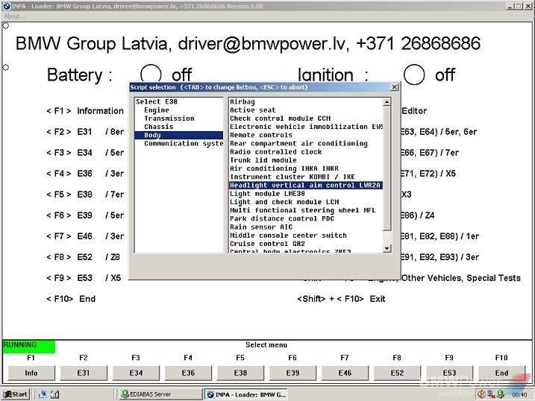Click the second quick launch icon
Image resolution: width=535 pixels, height=401 pixels.
pyautogui.click(x=55, y=394)
